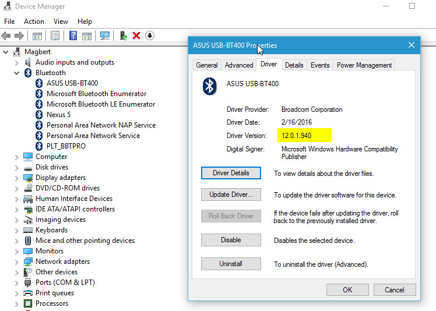Click Bluetooth icon beside ASUS USB-BT400 tree item
Viewport: 436px width, 311px height.
click(39, 83)
